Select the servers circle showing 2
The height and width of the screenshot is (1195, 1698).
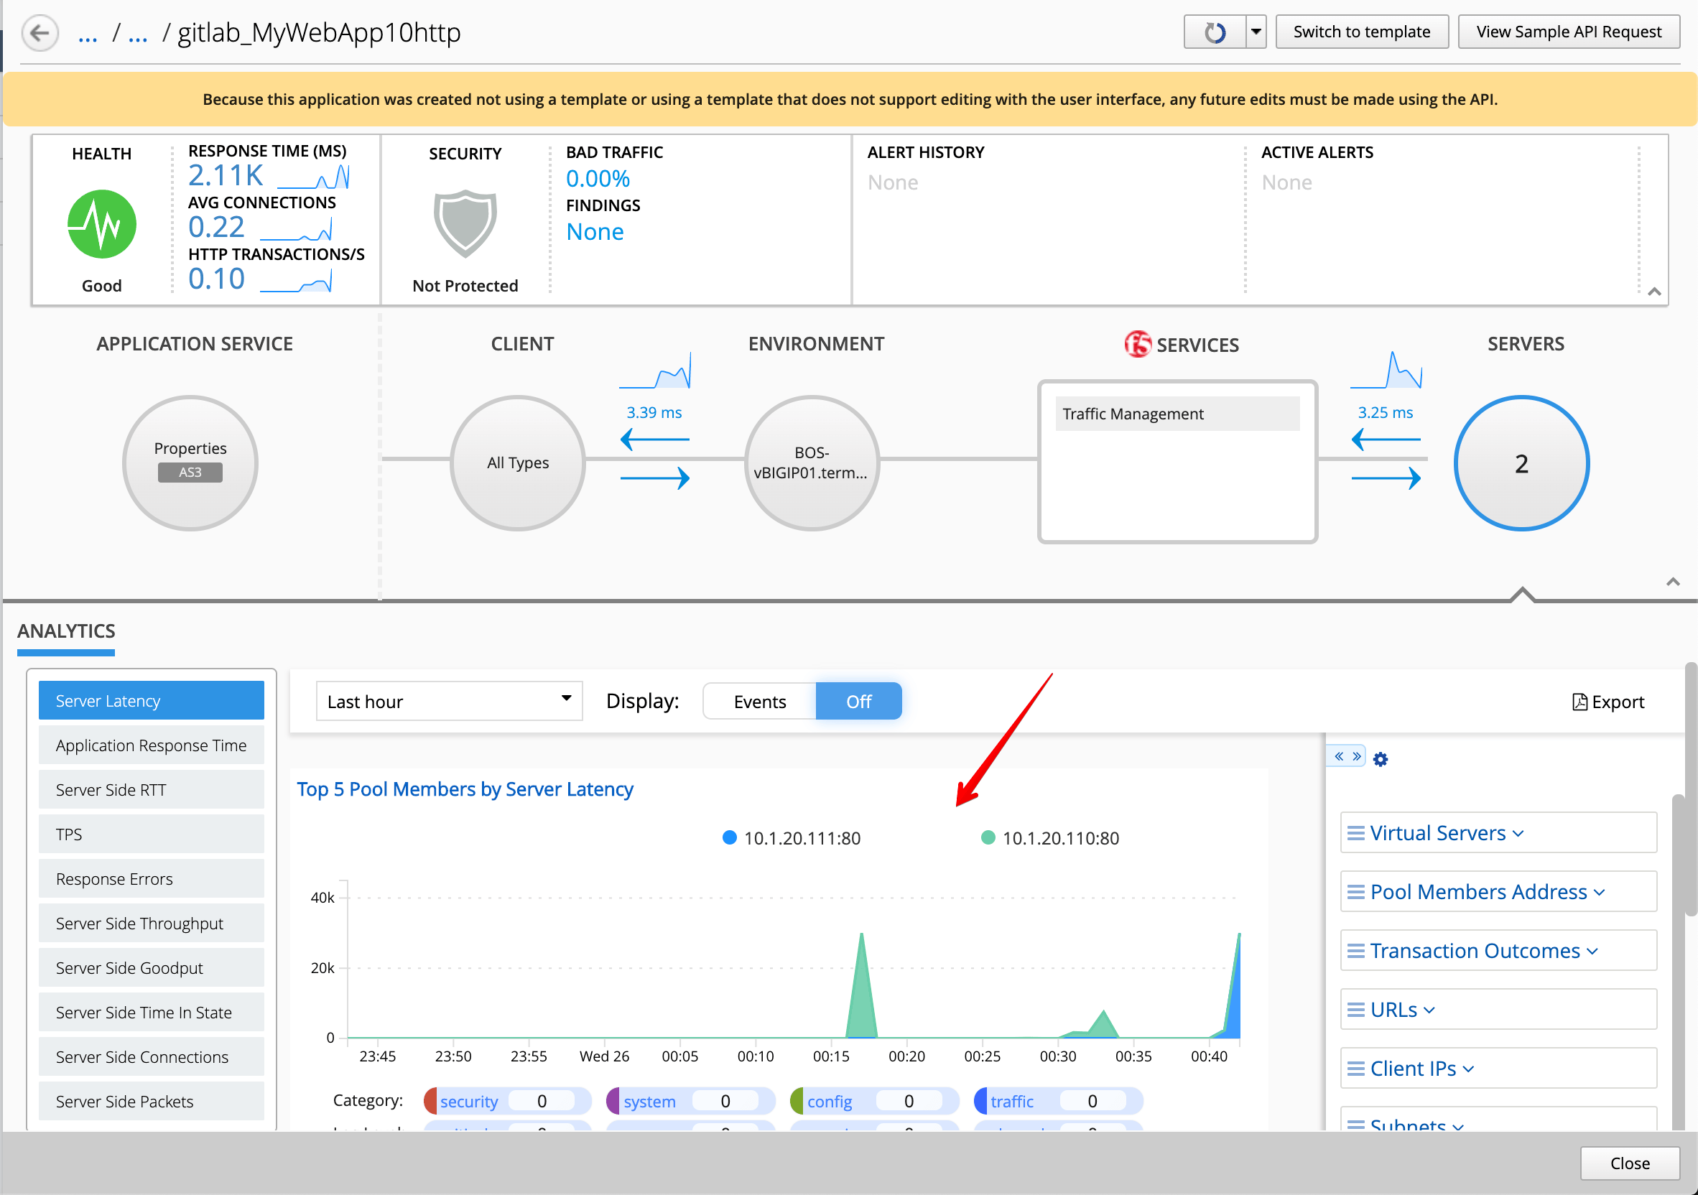point(1521,463)
